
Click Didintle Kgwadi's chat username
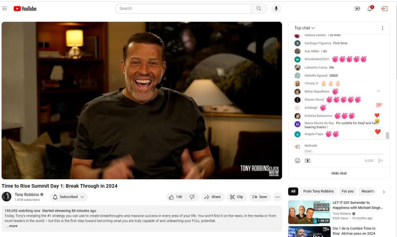click(316, 76)
